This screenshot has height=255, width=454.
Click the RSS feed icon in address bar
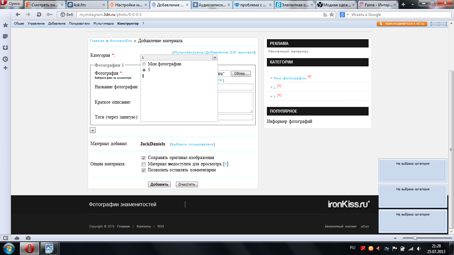[x=325, y=15]
